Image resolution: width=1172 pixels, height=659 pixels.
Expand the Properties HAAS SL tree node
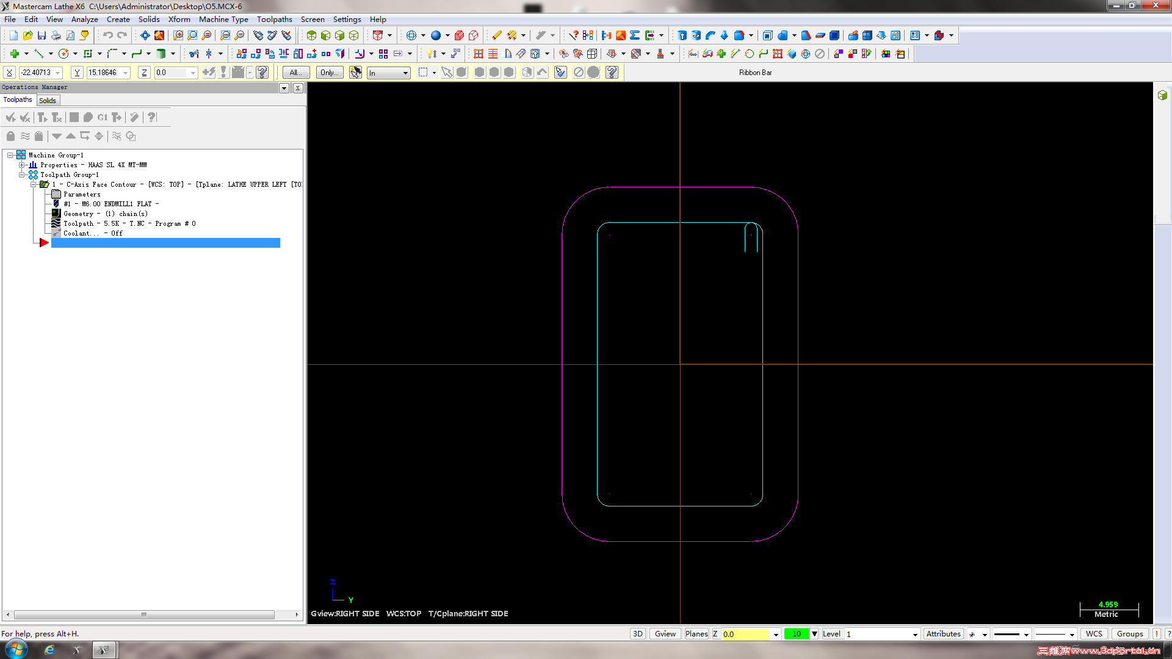pyautogui.click(x=22, y=165)
